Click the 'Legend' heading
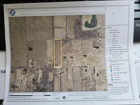140x105 pixels. point(109,28)
